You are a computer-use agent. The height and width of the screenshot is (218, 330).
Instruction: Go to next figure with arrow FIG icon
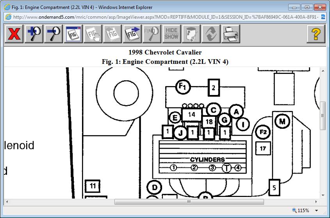click(132, 34)
